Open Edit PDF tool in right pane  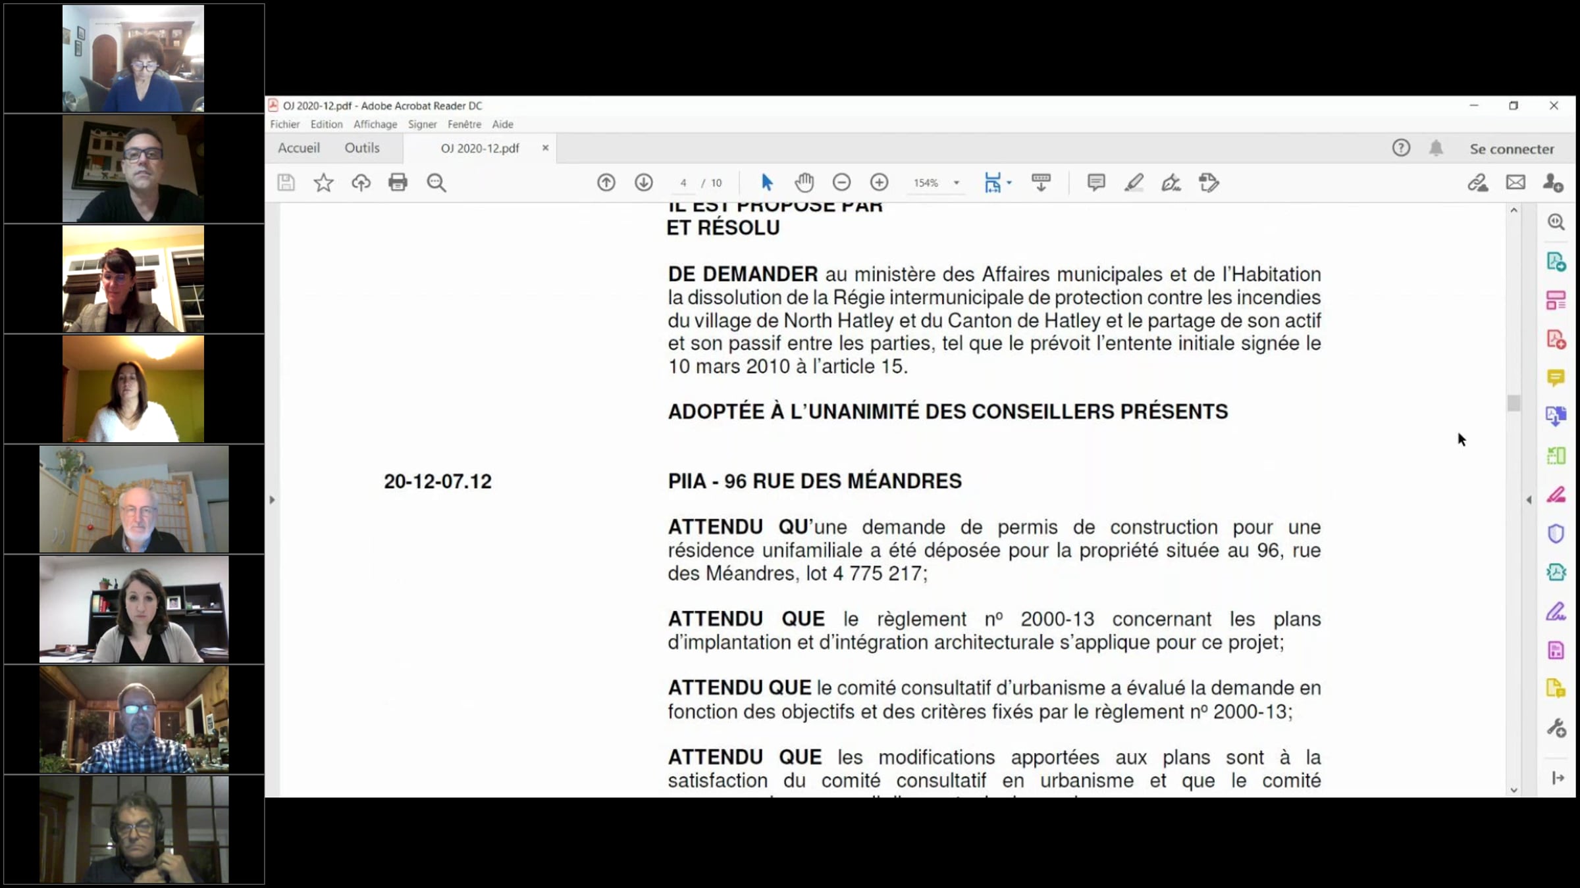[1556, 301]
